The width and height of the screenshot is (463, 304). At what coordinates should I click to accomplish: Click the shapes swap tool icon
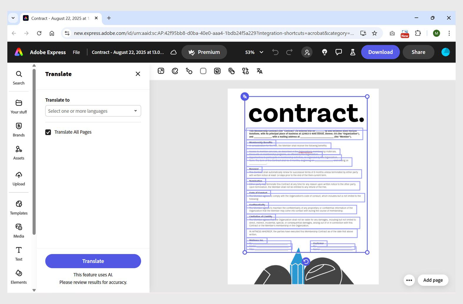coord(189,71)
